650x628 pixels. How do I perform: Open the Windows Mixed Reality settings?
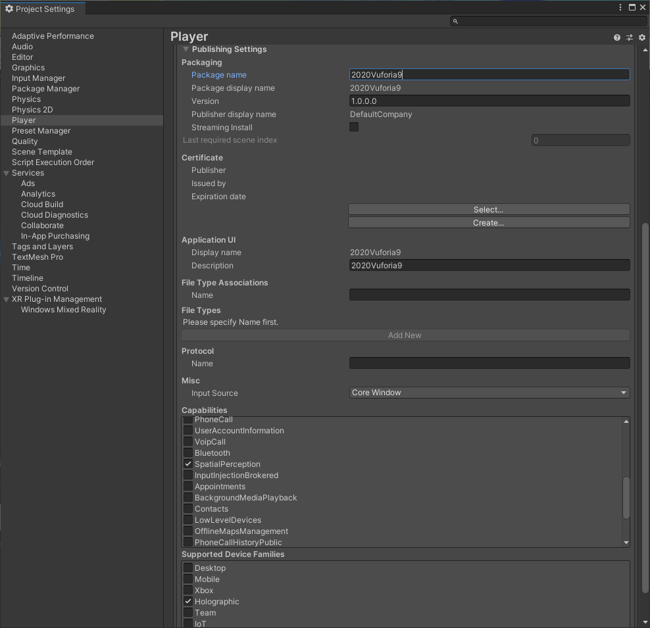point(63,310)
